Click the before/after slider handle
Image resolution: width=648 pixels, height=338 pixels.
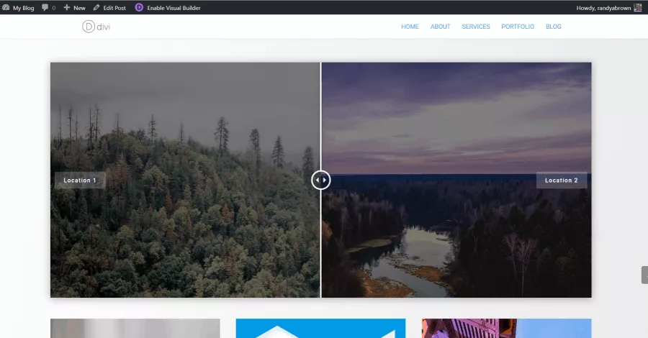tap(320, 180)
